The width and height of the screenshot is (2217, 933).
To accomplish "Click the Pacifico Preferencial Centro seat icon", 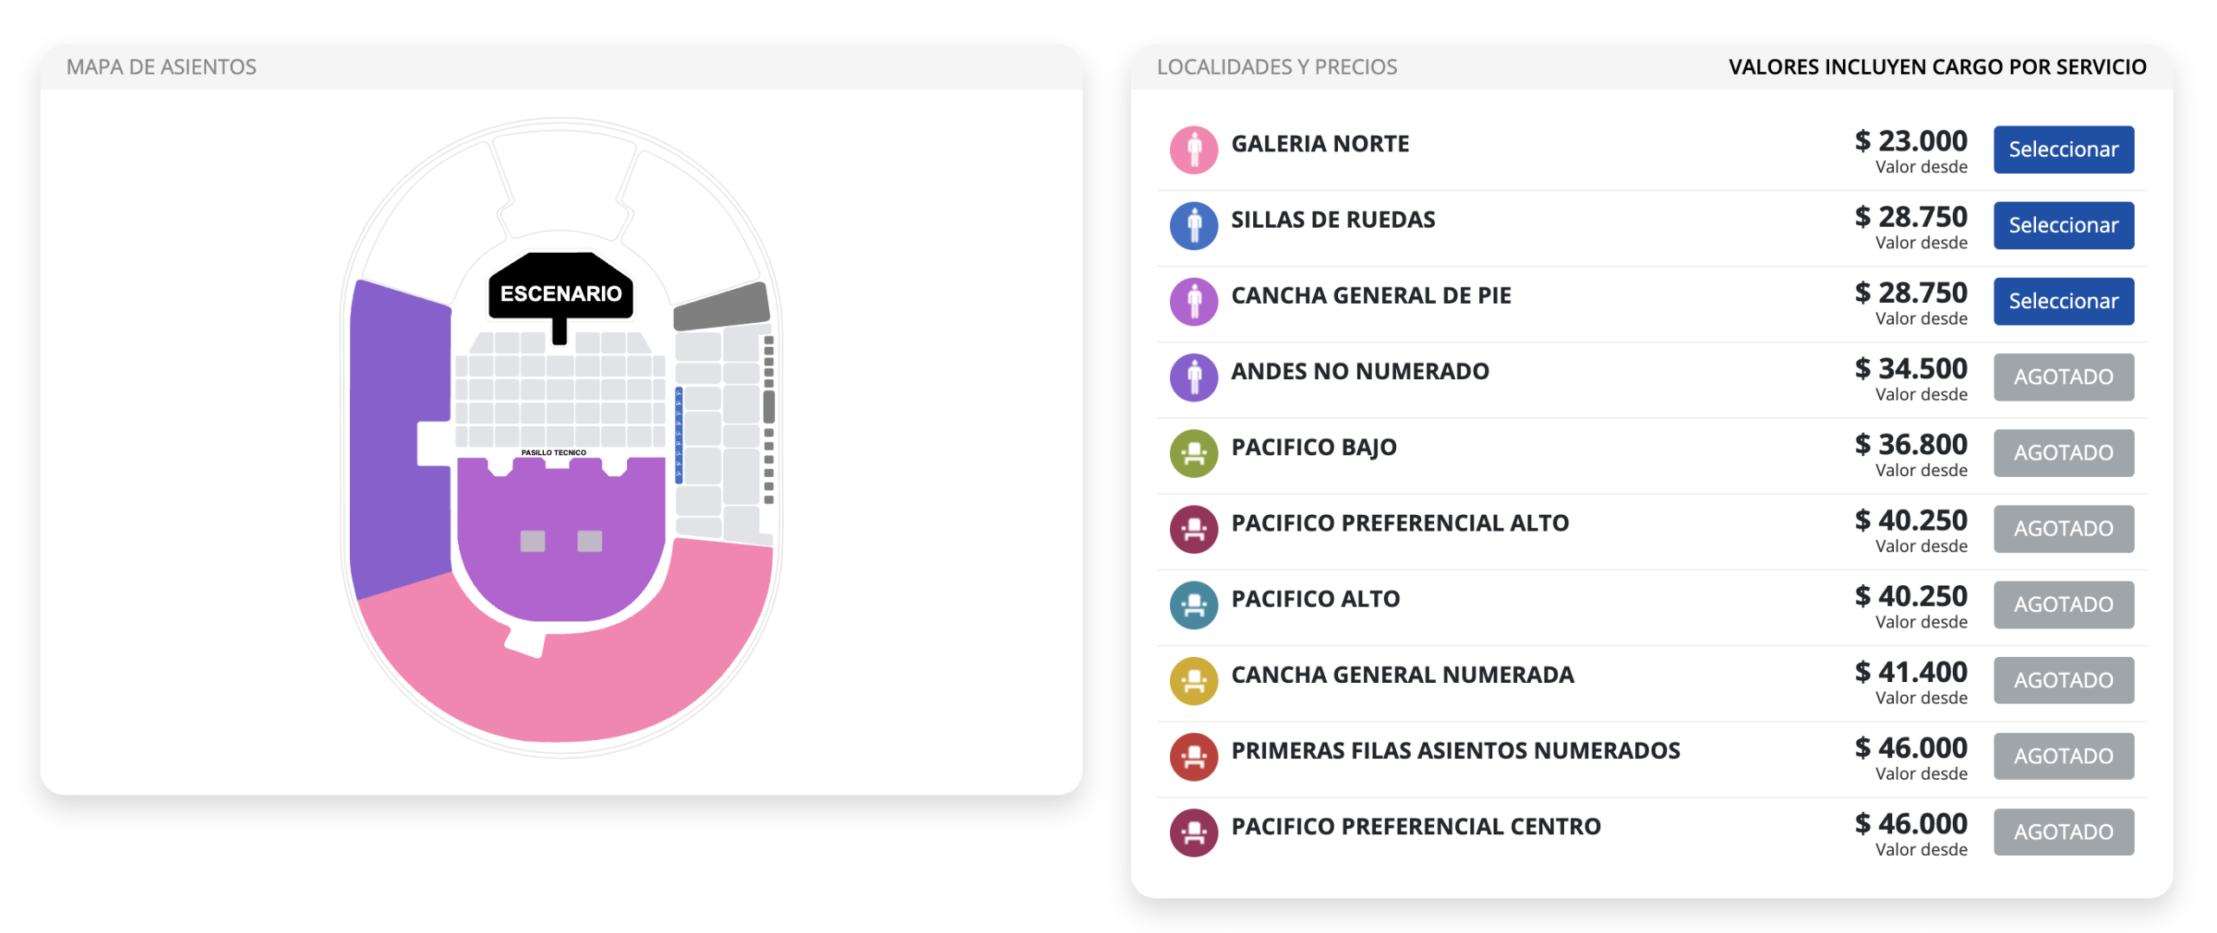I will point(1193,833).
